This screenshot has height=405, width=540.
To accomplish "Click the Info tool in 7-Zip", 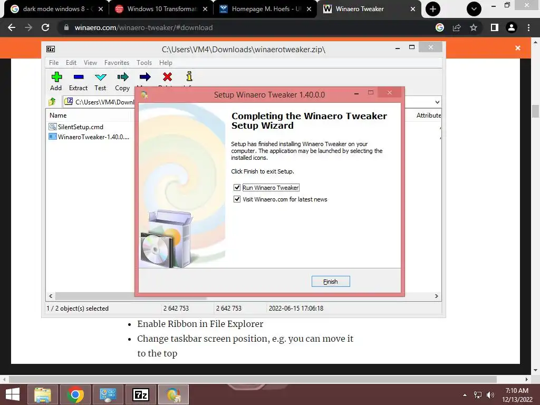I will click(x=189, y=76).
